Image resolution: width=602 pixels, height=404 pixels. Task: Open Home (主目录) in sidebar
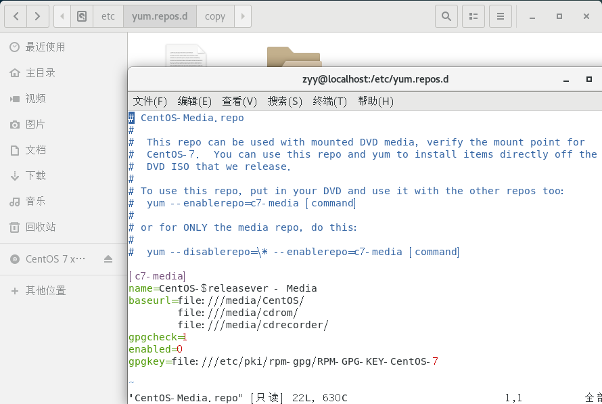click(64, 72)
